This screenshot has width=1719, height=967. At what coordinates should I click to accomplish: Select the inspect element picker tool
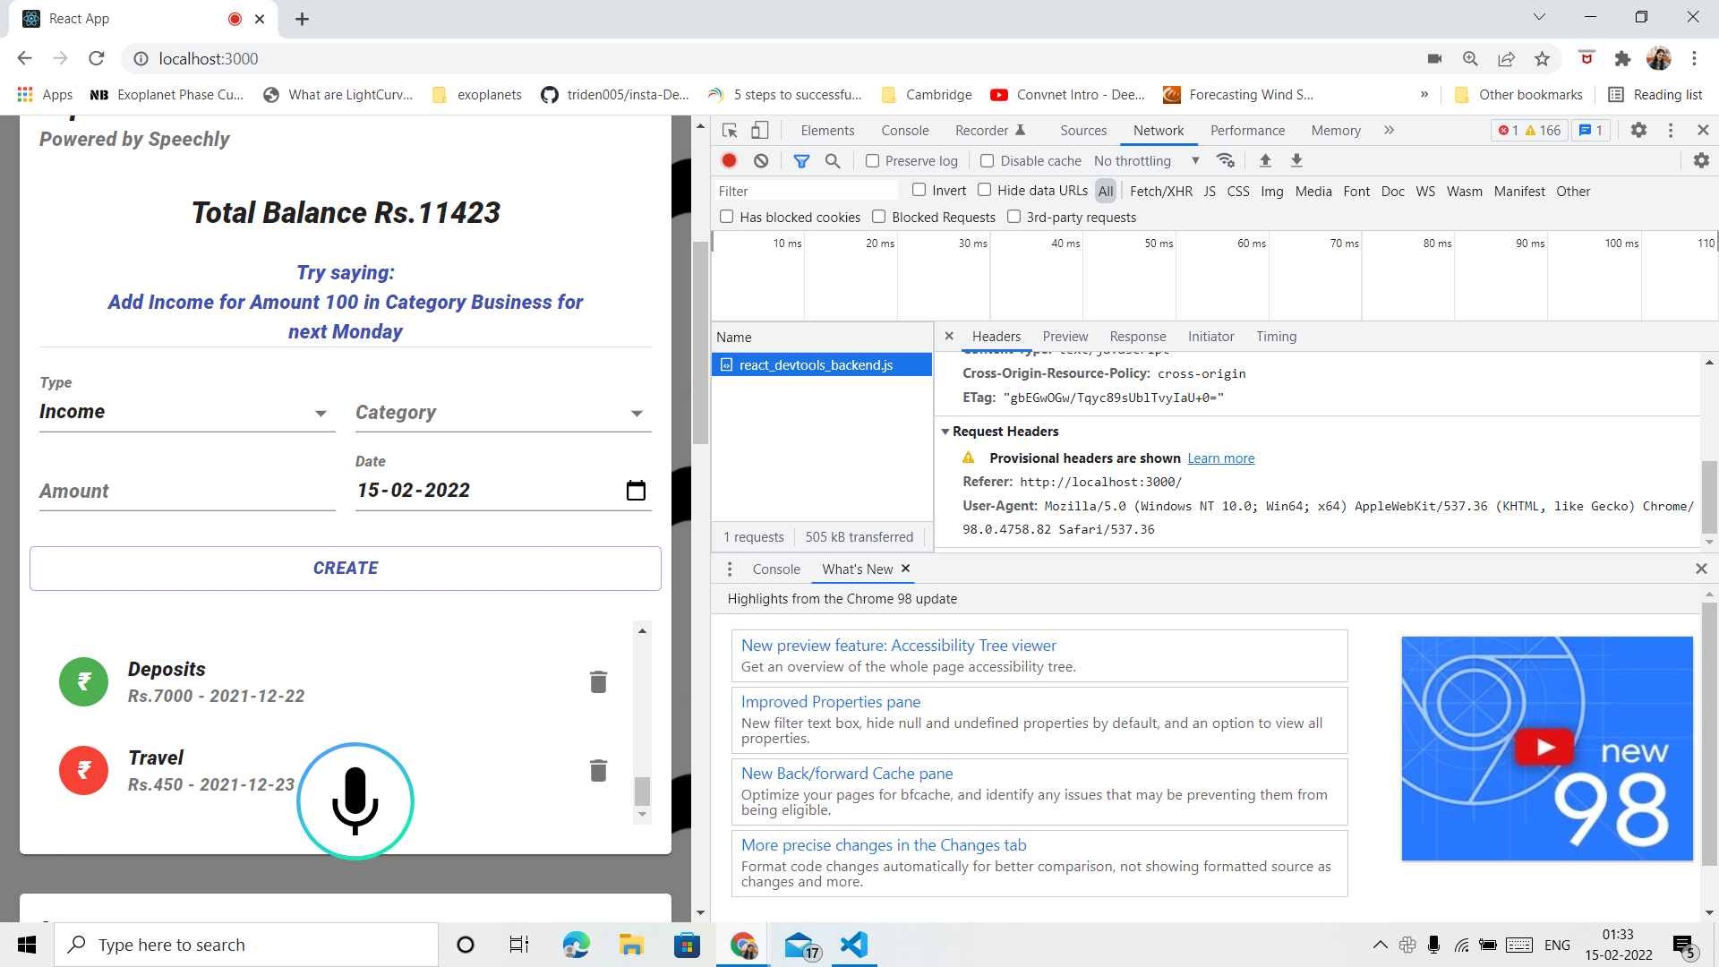click(x=730, y=130)
